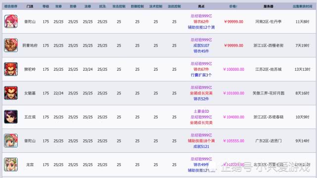The image size is (317, 178).
Task: Sort by 出售剩余时间 column header
Action: pos(303,6)
